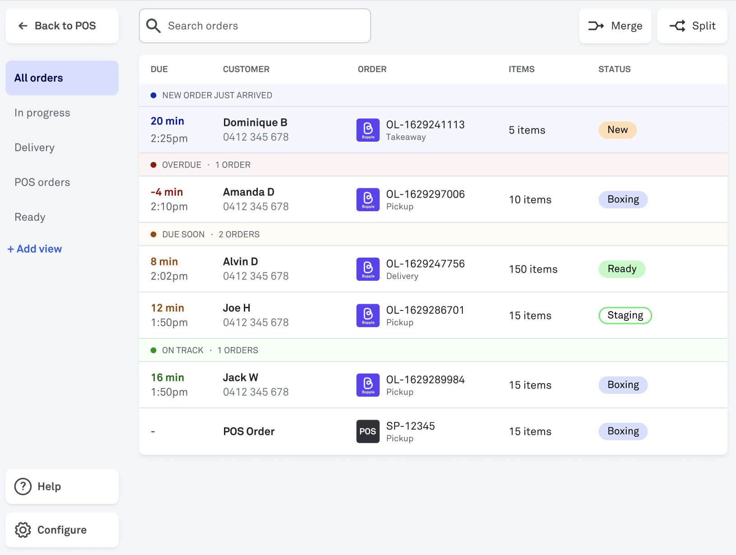Click the OVERDUE group header
This screenshot has height=555, width=736.
point(433,165)
